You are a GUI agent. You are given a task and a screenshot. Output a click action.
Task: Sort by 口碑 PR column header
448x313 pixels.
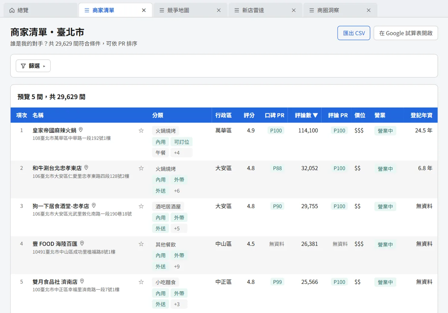pyautogui.click(x=275, y=115)
